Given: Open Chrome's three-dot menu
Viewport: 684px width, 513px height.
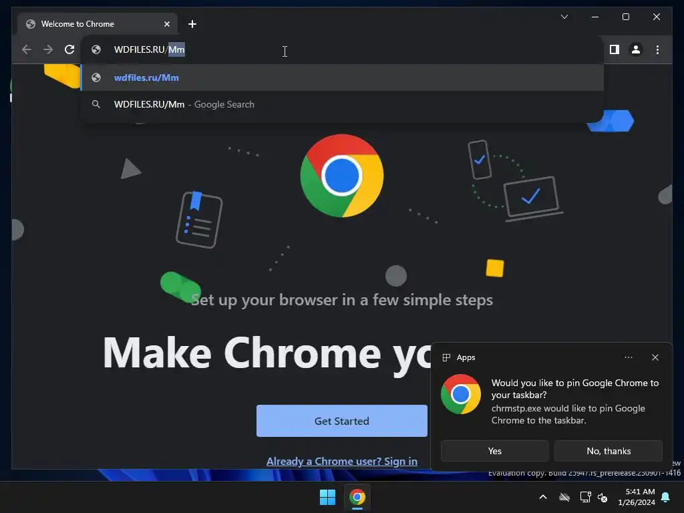Looking at the screenshot, I should pyautogui.click(x=657, y=49).
